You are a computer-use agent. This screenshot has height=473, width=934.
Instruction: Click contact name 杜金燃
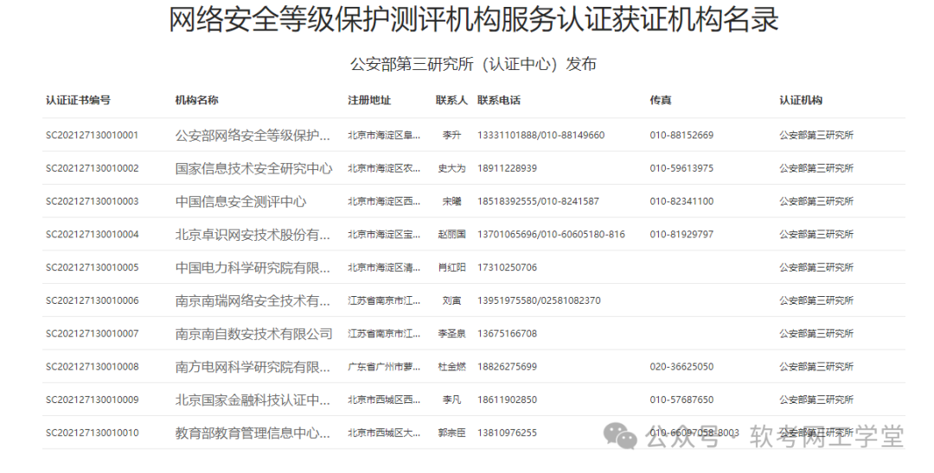[451, 367]
